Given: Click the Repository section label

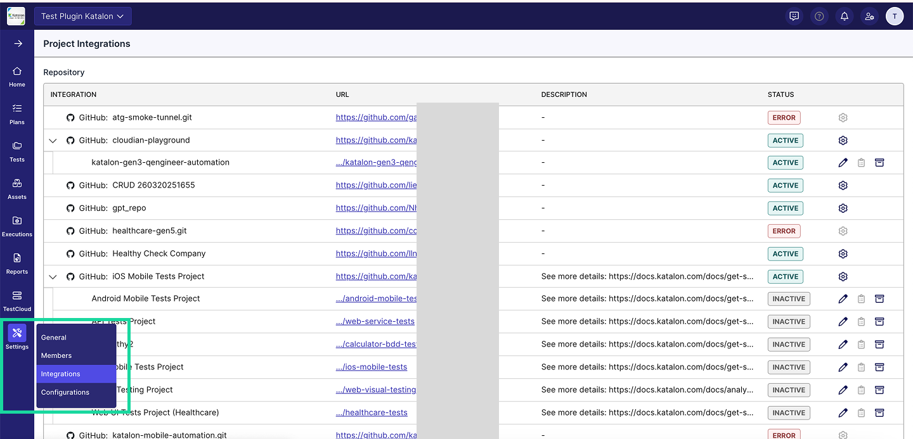Looking at the screenshot, I should 64,73.
